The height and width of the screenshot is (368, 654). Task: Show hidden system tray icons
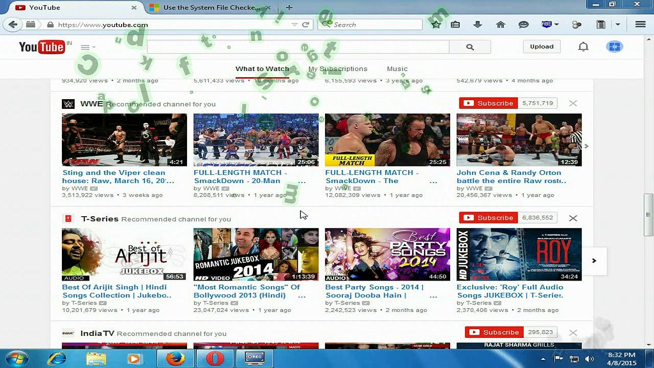click(543, 359)
